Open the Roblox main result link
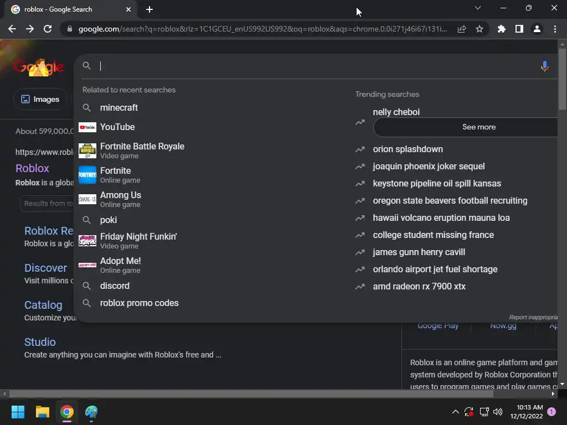The width and height of the screenshot is (567, 425). coord(32,168)
